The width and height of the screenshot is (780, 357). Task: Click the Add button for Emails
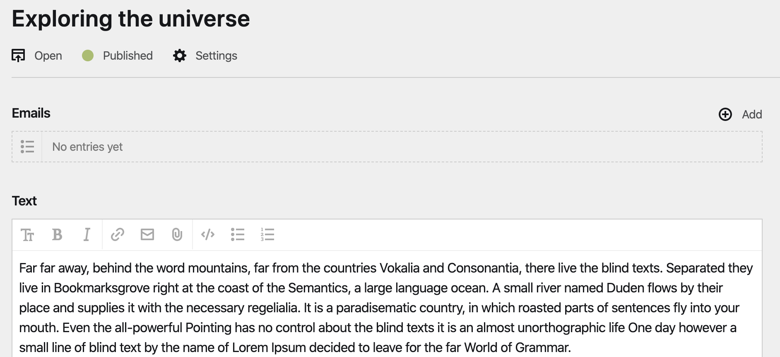coord(751,114)
